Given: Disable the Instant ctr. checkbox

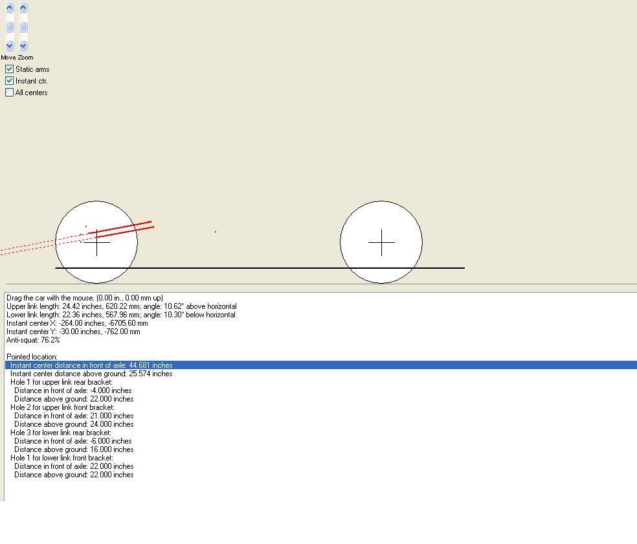Looking at the screenshot, I should coord(10,81).
